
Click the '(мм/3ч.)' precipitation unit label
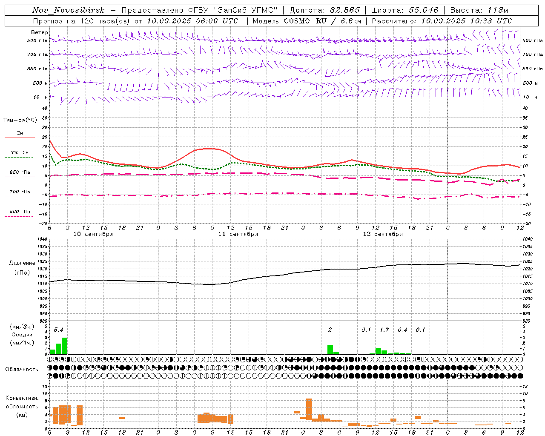point(22,327)
